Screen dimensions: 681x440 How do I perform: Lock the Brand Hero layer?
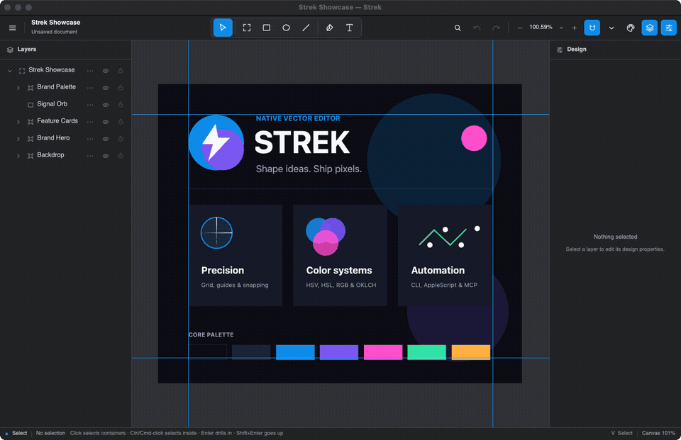tap(121, 139)
